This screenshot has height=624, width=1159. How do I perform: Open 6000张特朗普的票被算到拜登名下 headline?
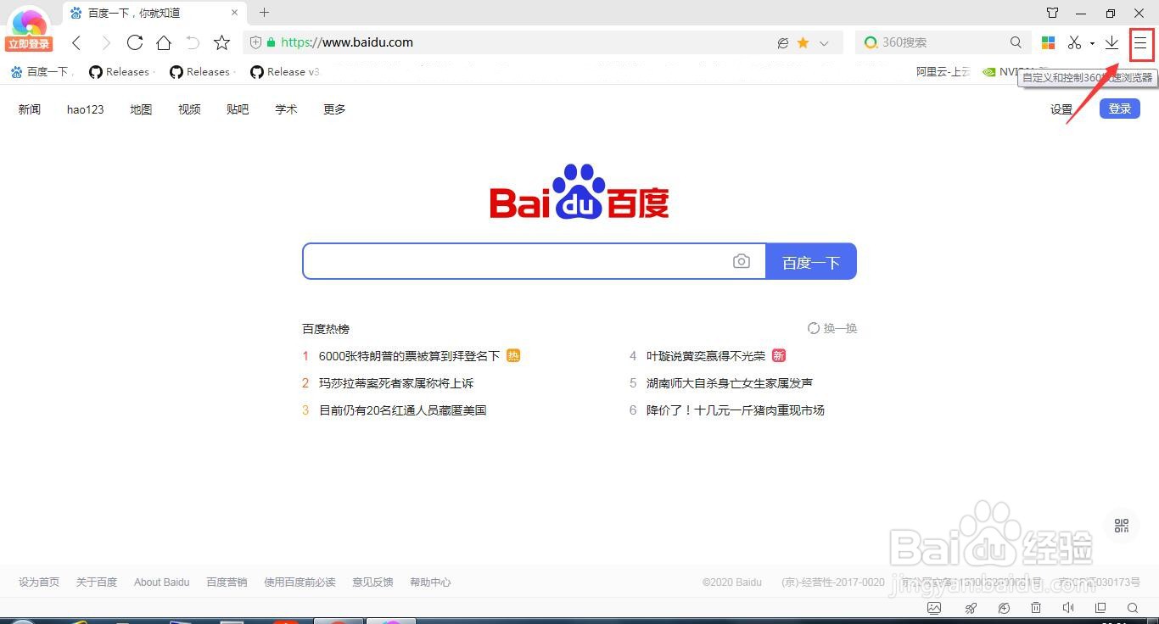tap(409, 356)
